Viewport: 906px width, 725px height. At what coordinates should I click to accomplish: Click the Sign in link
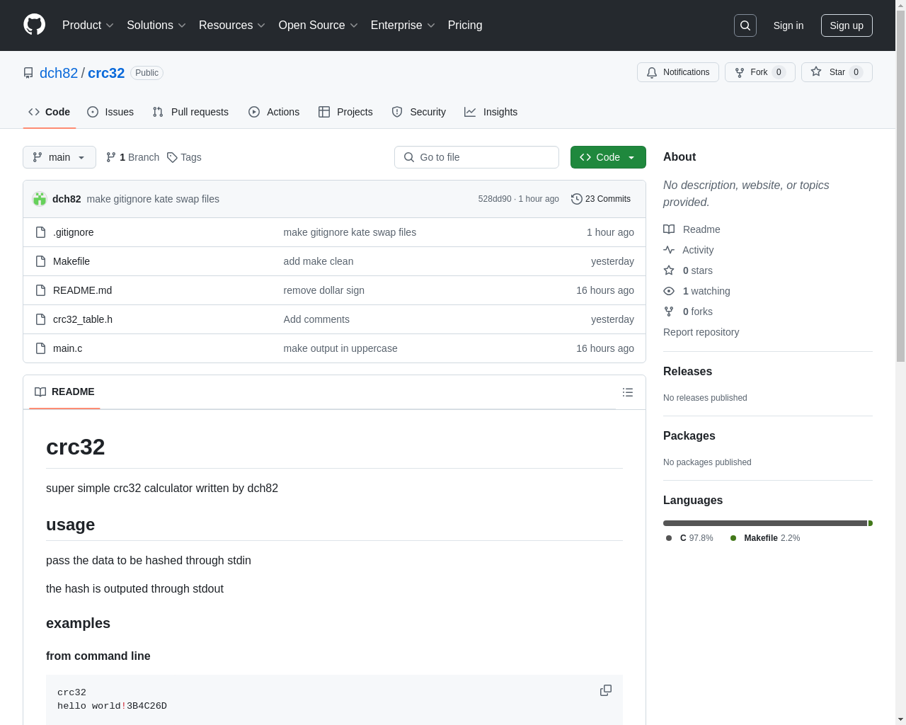pyautogui.click(x=789, y=25)
